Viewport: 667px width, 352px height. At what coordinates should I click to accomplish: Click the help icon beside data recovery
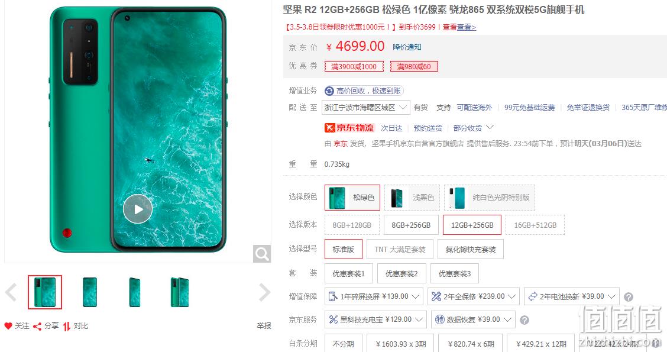[524, 320]
